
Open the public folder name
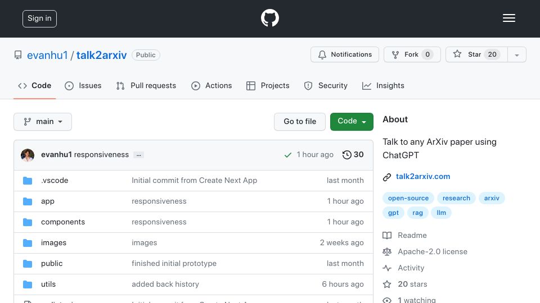pyautogui.click(x=52, y=264)
